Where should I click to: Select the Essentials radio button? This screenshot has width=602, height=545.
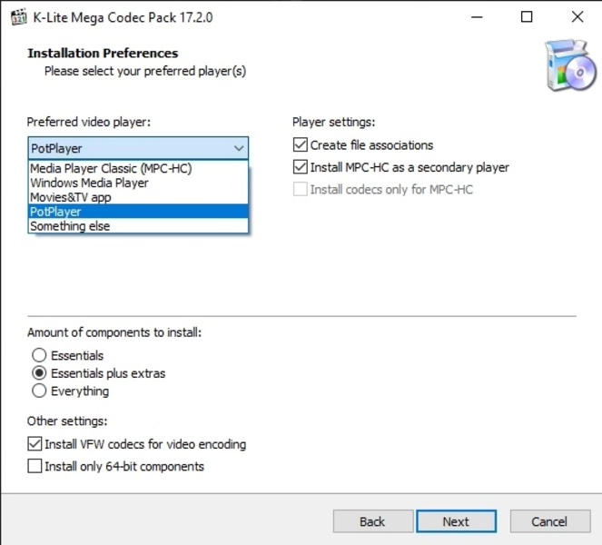[x=39, y=355]
